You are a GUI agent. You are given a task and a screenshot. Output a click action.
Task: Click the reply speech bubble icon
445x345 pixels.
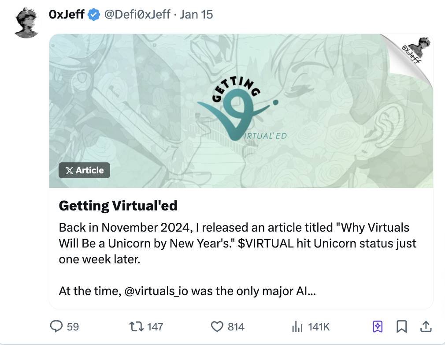click(x=57, y=326)
